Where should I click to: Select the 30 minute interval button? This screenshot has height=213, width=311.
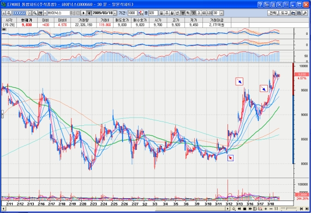[193, 13]
